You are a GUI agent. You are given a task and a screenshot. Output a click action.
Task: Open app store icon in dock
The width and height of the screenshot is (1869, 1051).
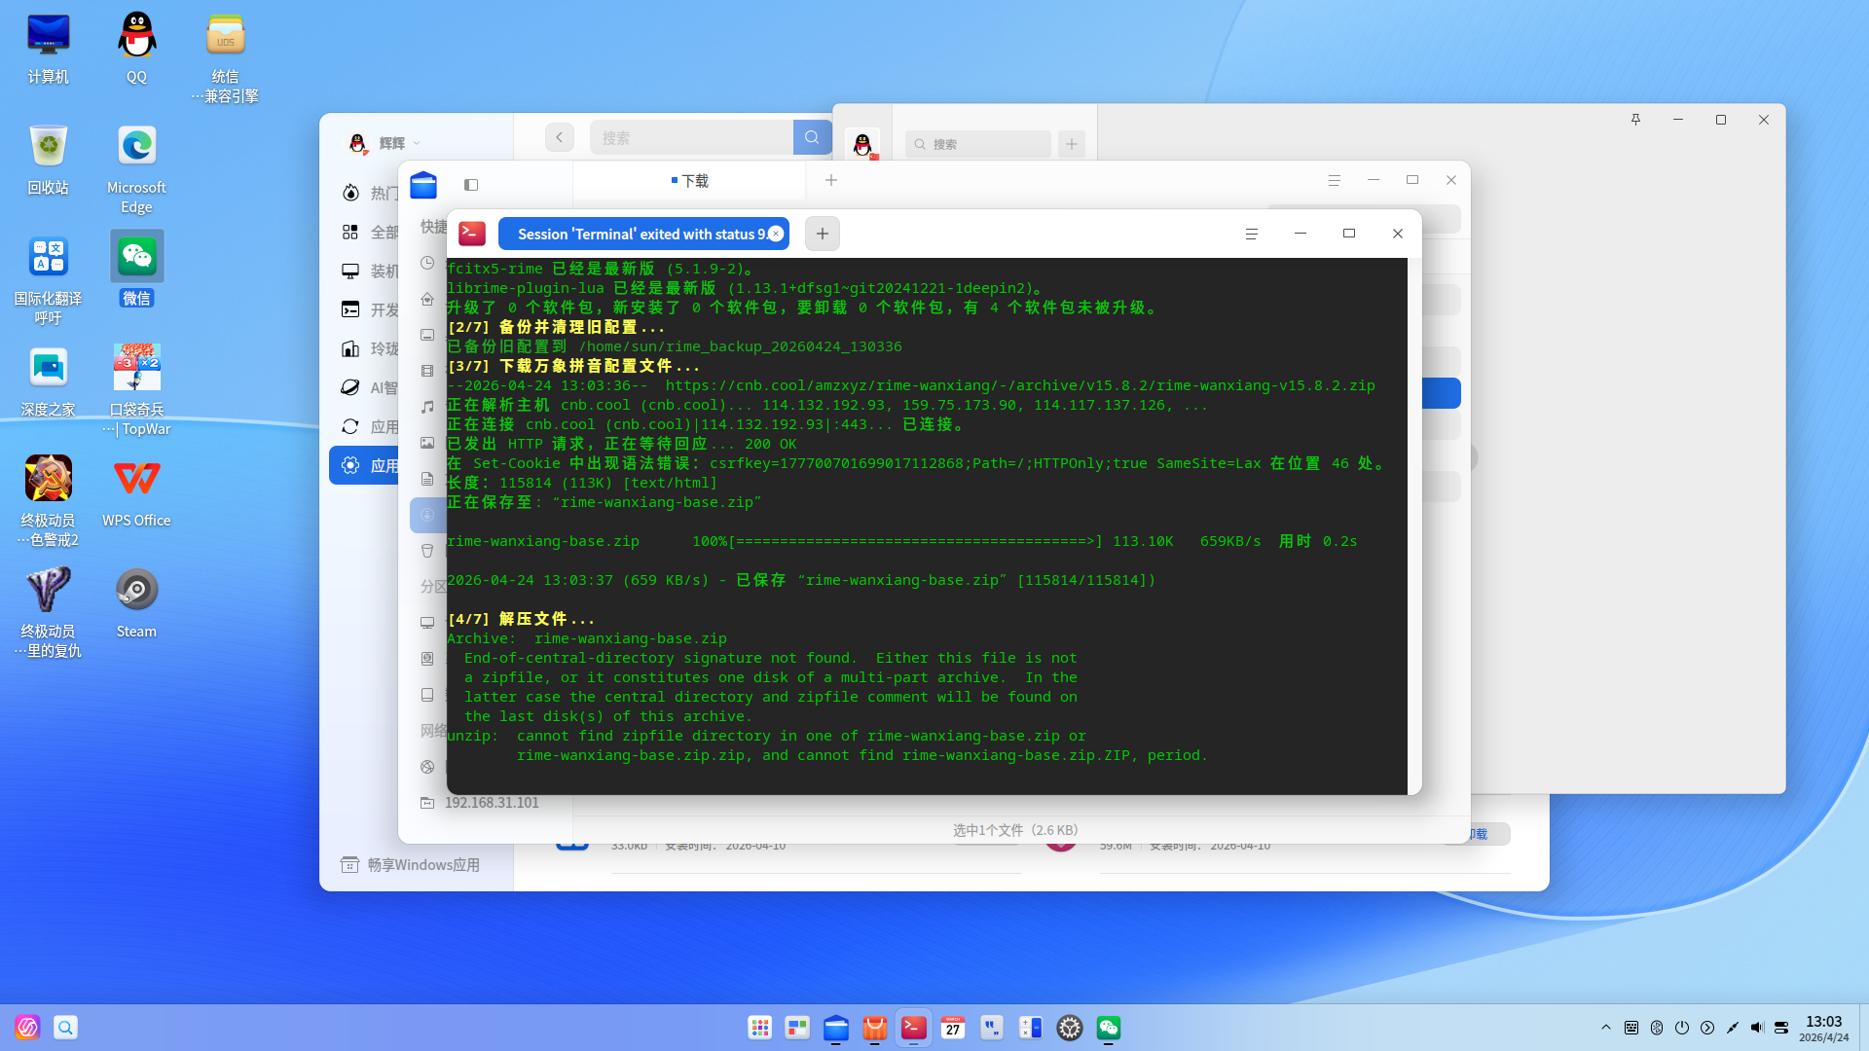pos(875,1028)
